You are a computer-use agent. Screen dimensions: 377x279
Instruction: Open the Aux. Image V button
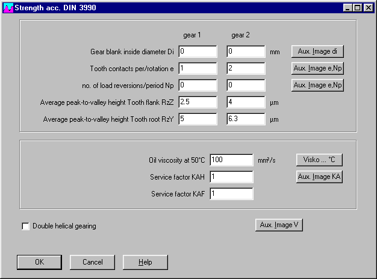(x=279, y=225)
